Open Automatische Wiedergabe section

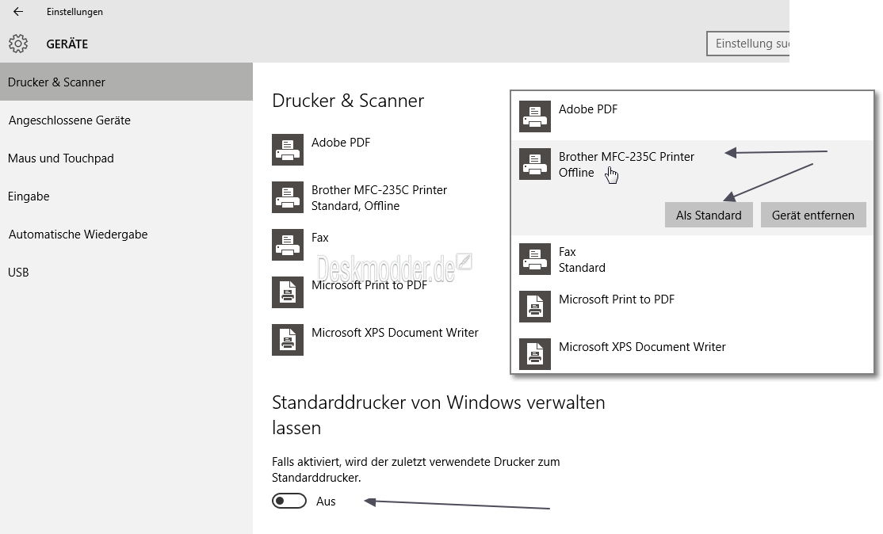pyautogui.click(x=126, y=234)
